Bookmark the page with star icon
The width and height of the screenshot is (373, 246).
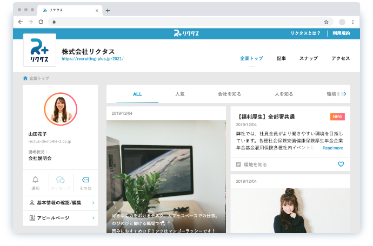pos(326,22)
